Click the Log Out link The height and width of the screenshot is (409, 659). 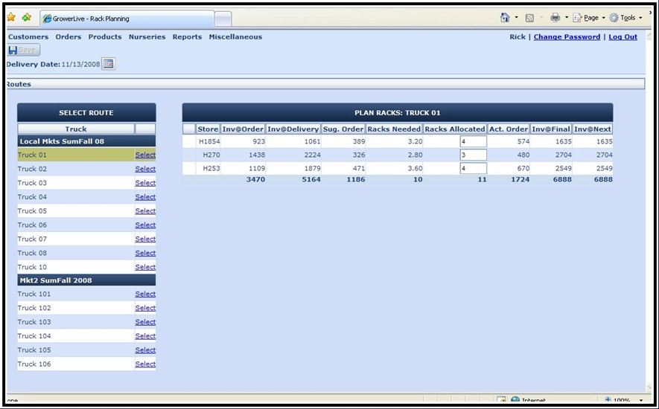pos(623,37)
